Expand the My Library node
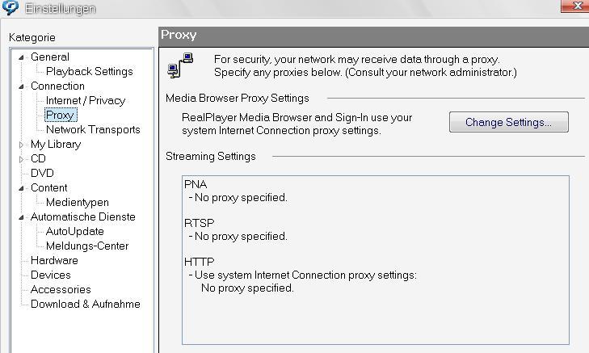Image resolution: width=589 pixels, height=353 pixels. click(22, 145)
